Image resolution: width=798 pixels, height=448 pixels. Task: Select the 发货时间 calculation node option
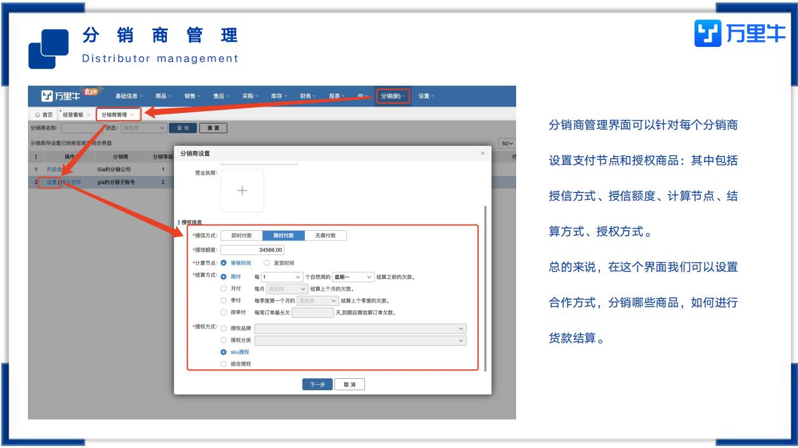pos(267,263)
